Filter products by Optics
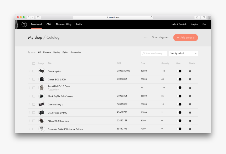Image resolution: width=226 pixels, height=154 pixels. pos(65,52)
